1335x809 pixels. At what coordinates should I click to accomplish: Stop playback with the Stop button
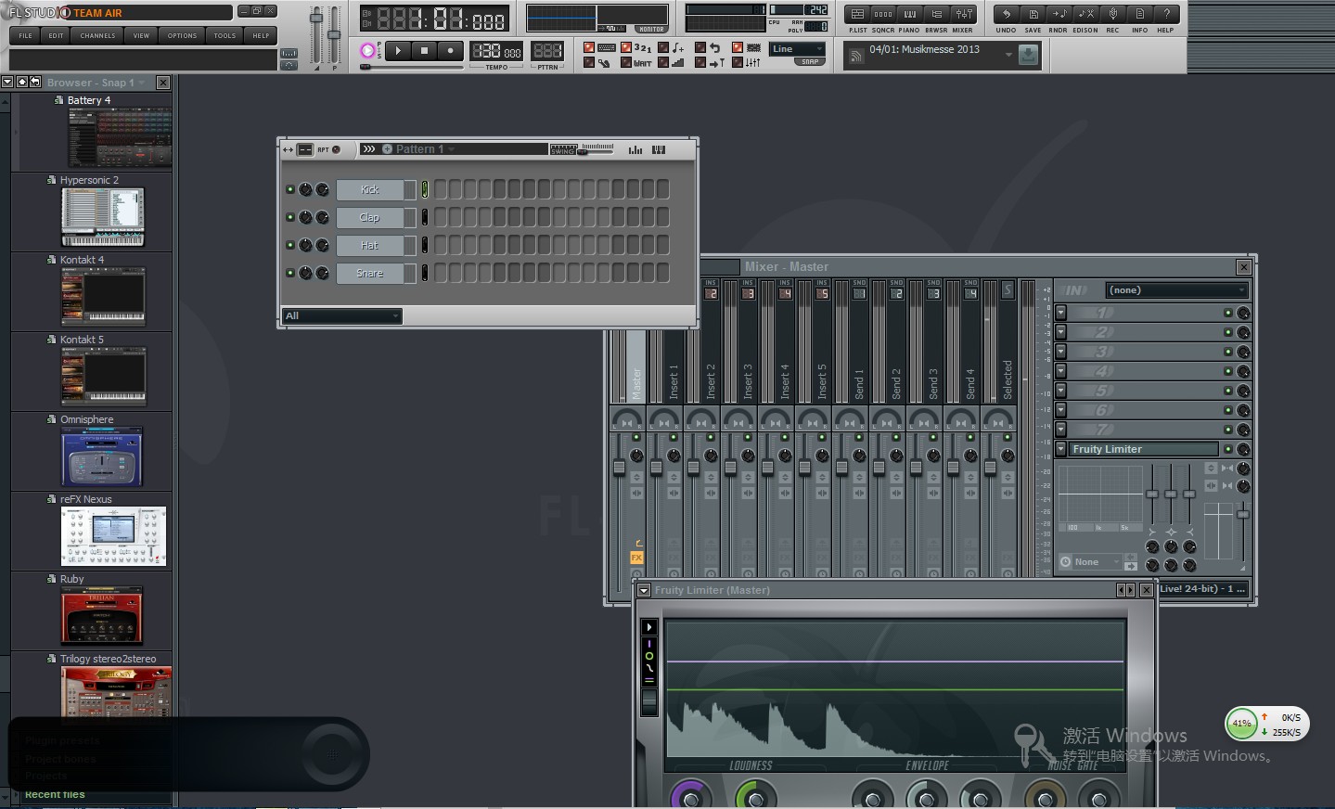(425, 51)
